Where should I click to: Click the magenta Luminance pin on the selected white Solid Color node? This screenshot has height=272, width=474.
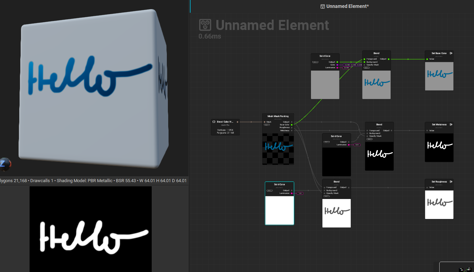click(292, 193)
